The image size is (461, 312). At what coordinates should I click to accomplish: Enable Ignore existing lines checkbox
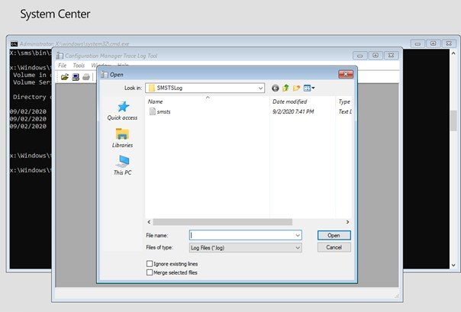pyautogui.click(x=150, y=263)
